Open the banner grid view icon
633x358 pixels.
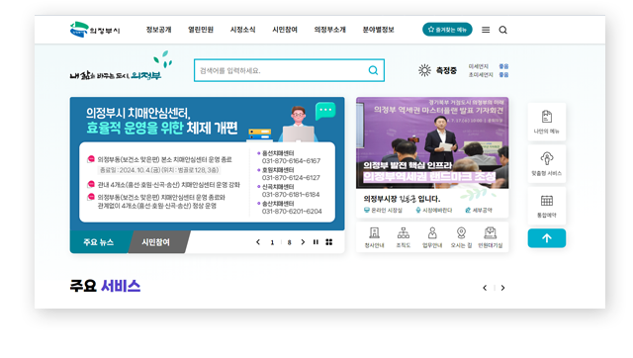pos(329,242)
